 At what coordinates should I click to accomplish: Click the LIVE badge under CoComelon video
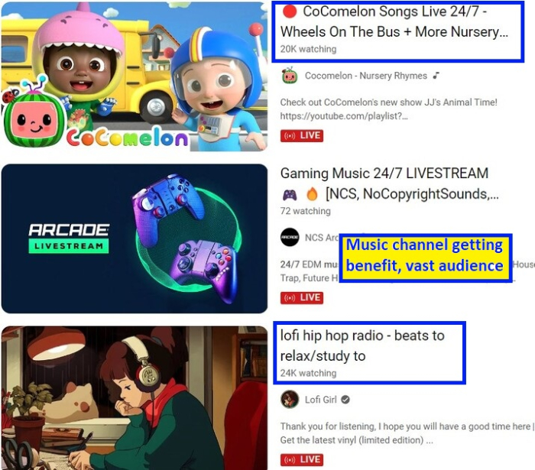coord(302,136)
